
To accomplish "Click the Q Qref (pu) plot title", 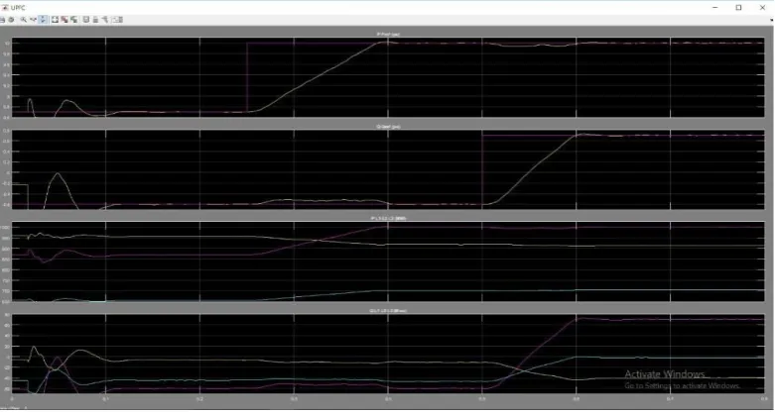I will click(388, 127).
